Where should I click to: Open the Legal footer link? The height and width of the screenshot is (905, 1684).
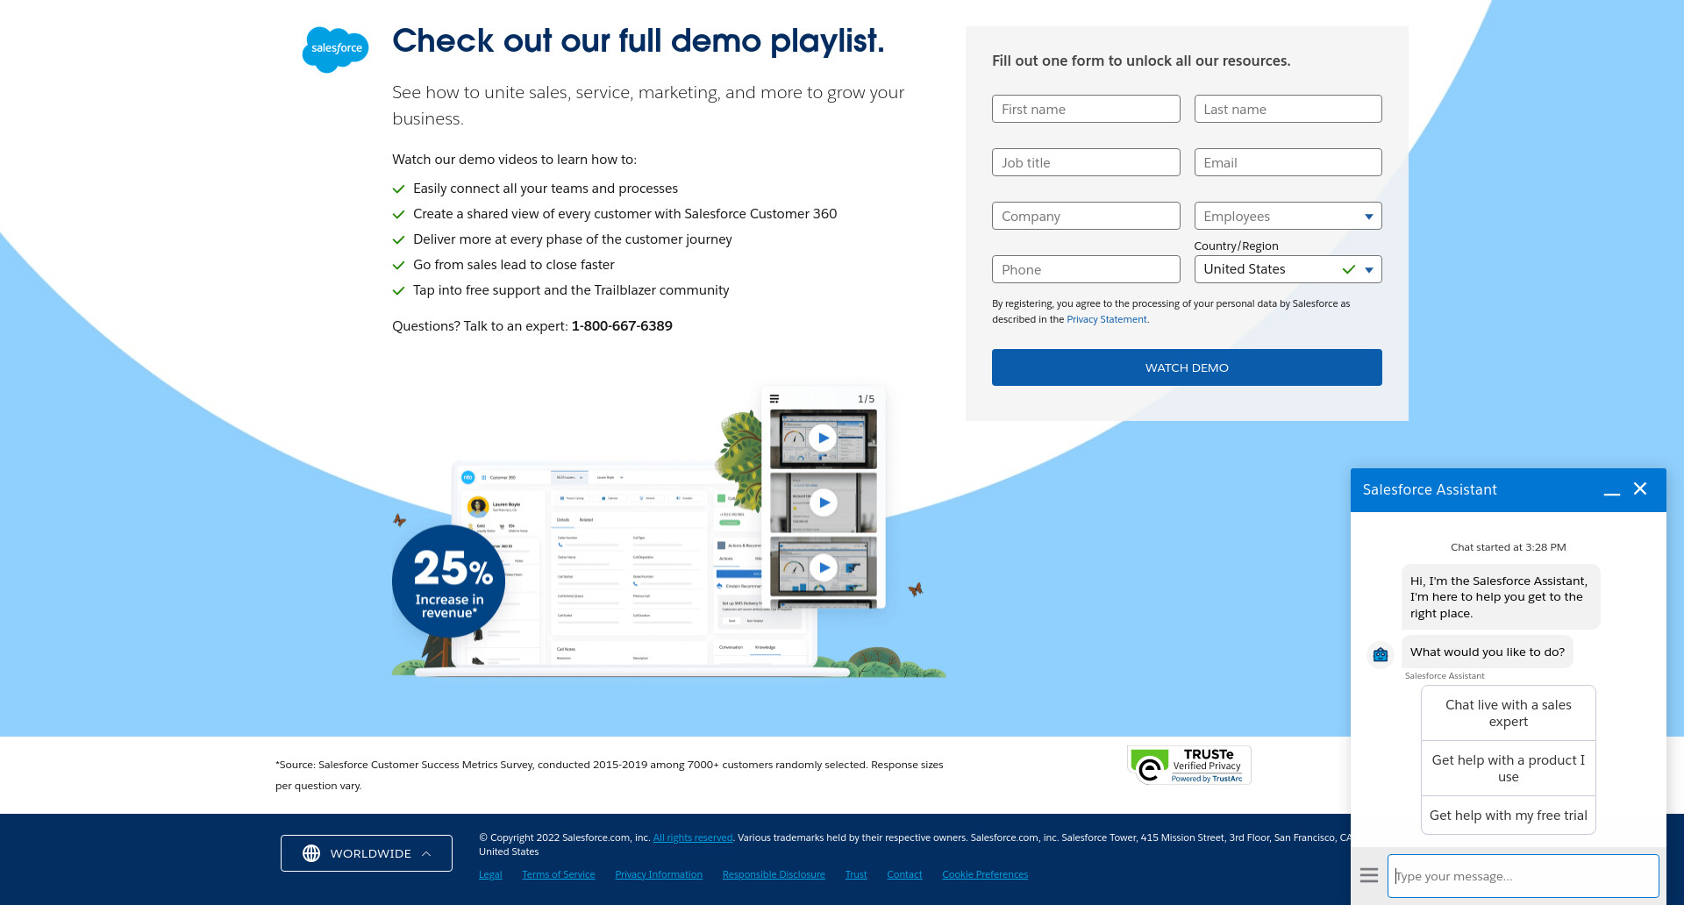(x=490, y=874)
